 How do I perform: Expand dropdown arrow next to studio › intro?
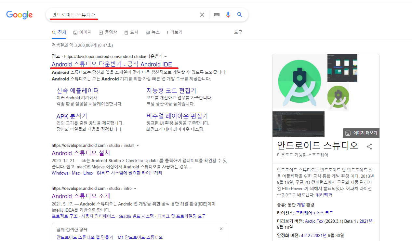pos(135,189)
